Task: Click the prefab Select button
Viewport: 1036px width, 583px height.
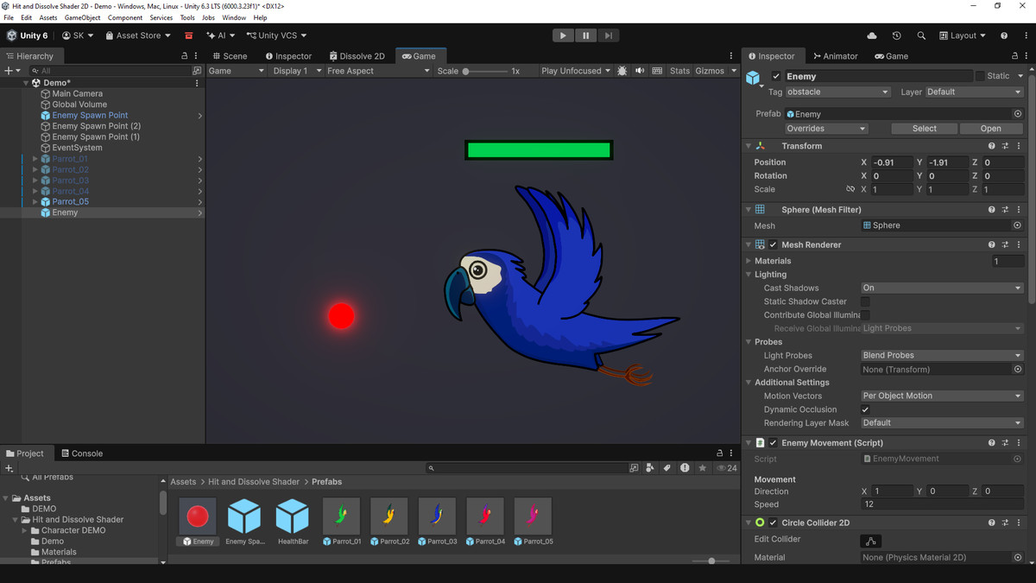Action: pyautogui.click(x=925, y=129)
